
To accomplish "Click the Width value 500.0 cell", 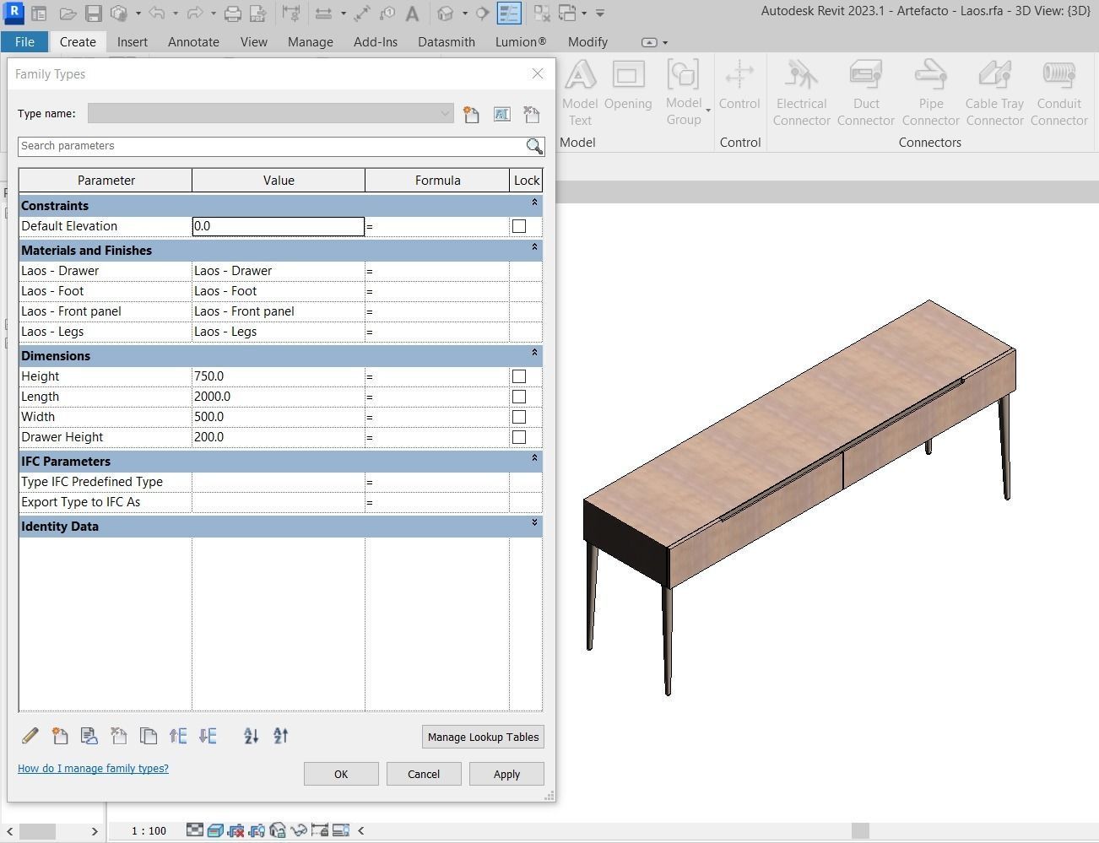I will [x=279, y=417].
